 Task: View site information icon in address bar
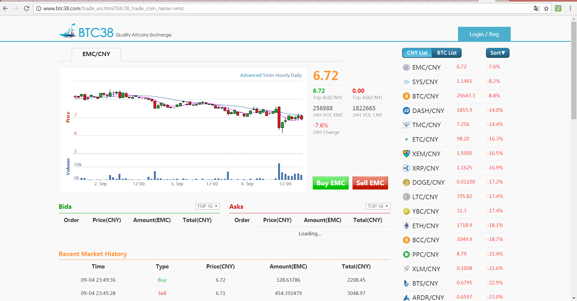point(39,8)
